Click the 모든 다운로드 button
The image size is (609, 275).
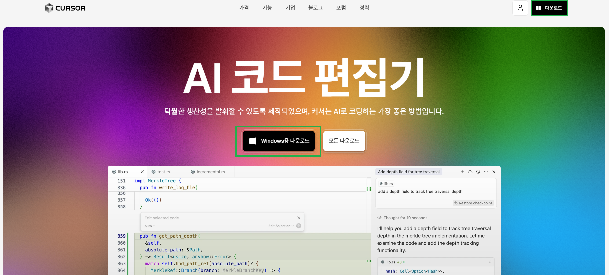tap(344, 141)
